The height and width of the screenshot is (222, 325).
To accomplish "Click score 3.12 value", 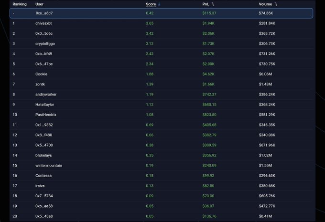I will coord(150,44).
